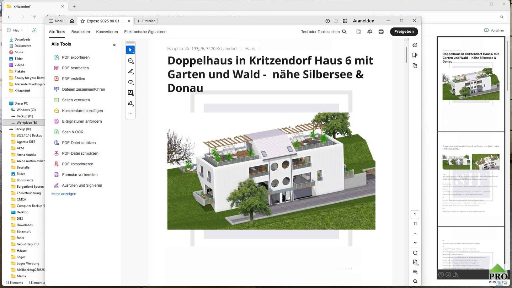Go to Acrobat home icon
Viewport: 512px width, 288px height.
(x=72, y=21)
